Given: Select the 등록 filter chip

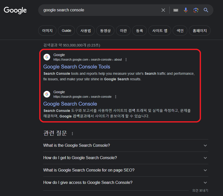Looking at the screenshot, I should click(x=139, y=31).
